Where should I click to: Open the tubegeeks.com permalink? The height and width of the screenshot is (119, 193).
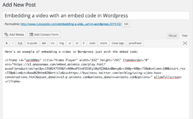pos(71,24)
